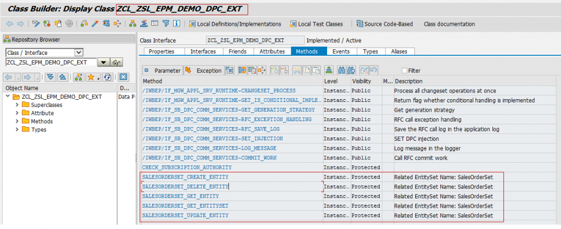Click the collapse all nodes icon

[x=62, y=77]
